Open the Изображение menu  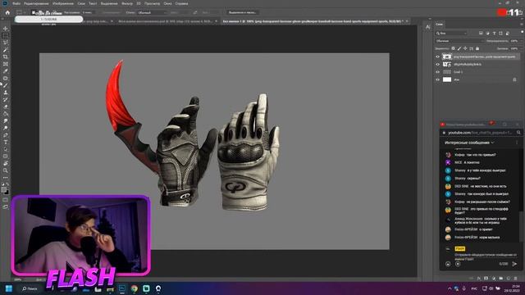(63, 3)
